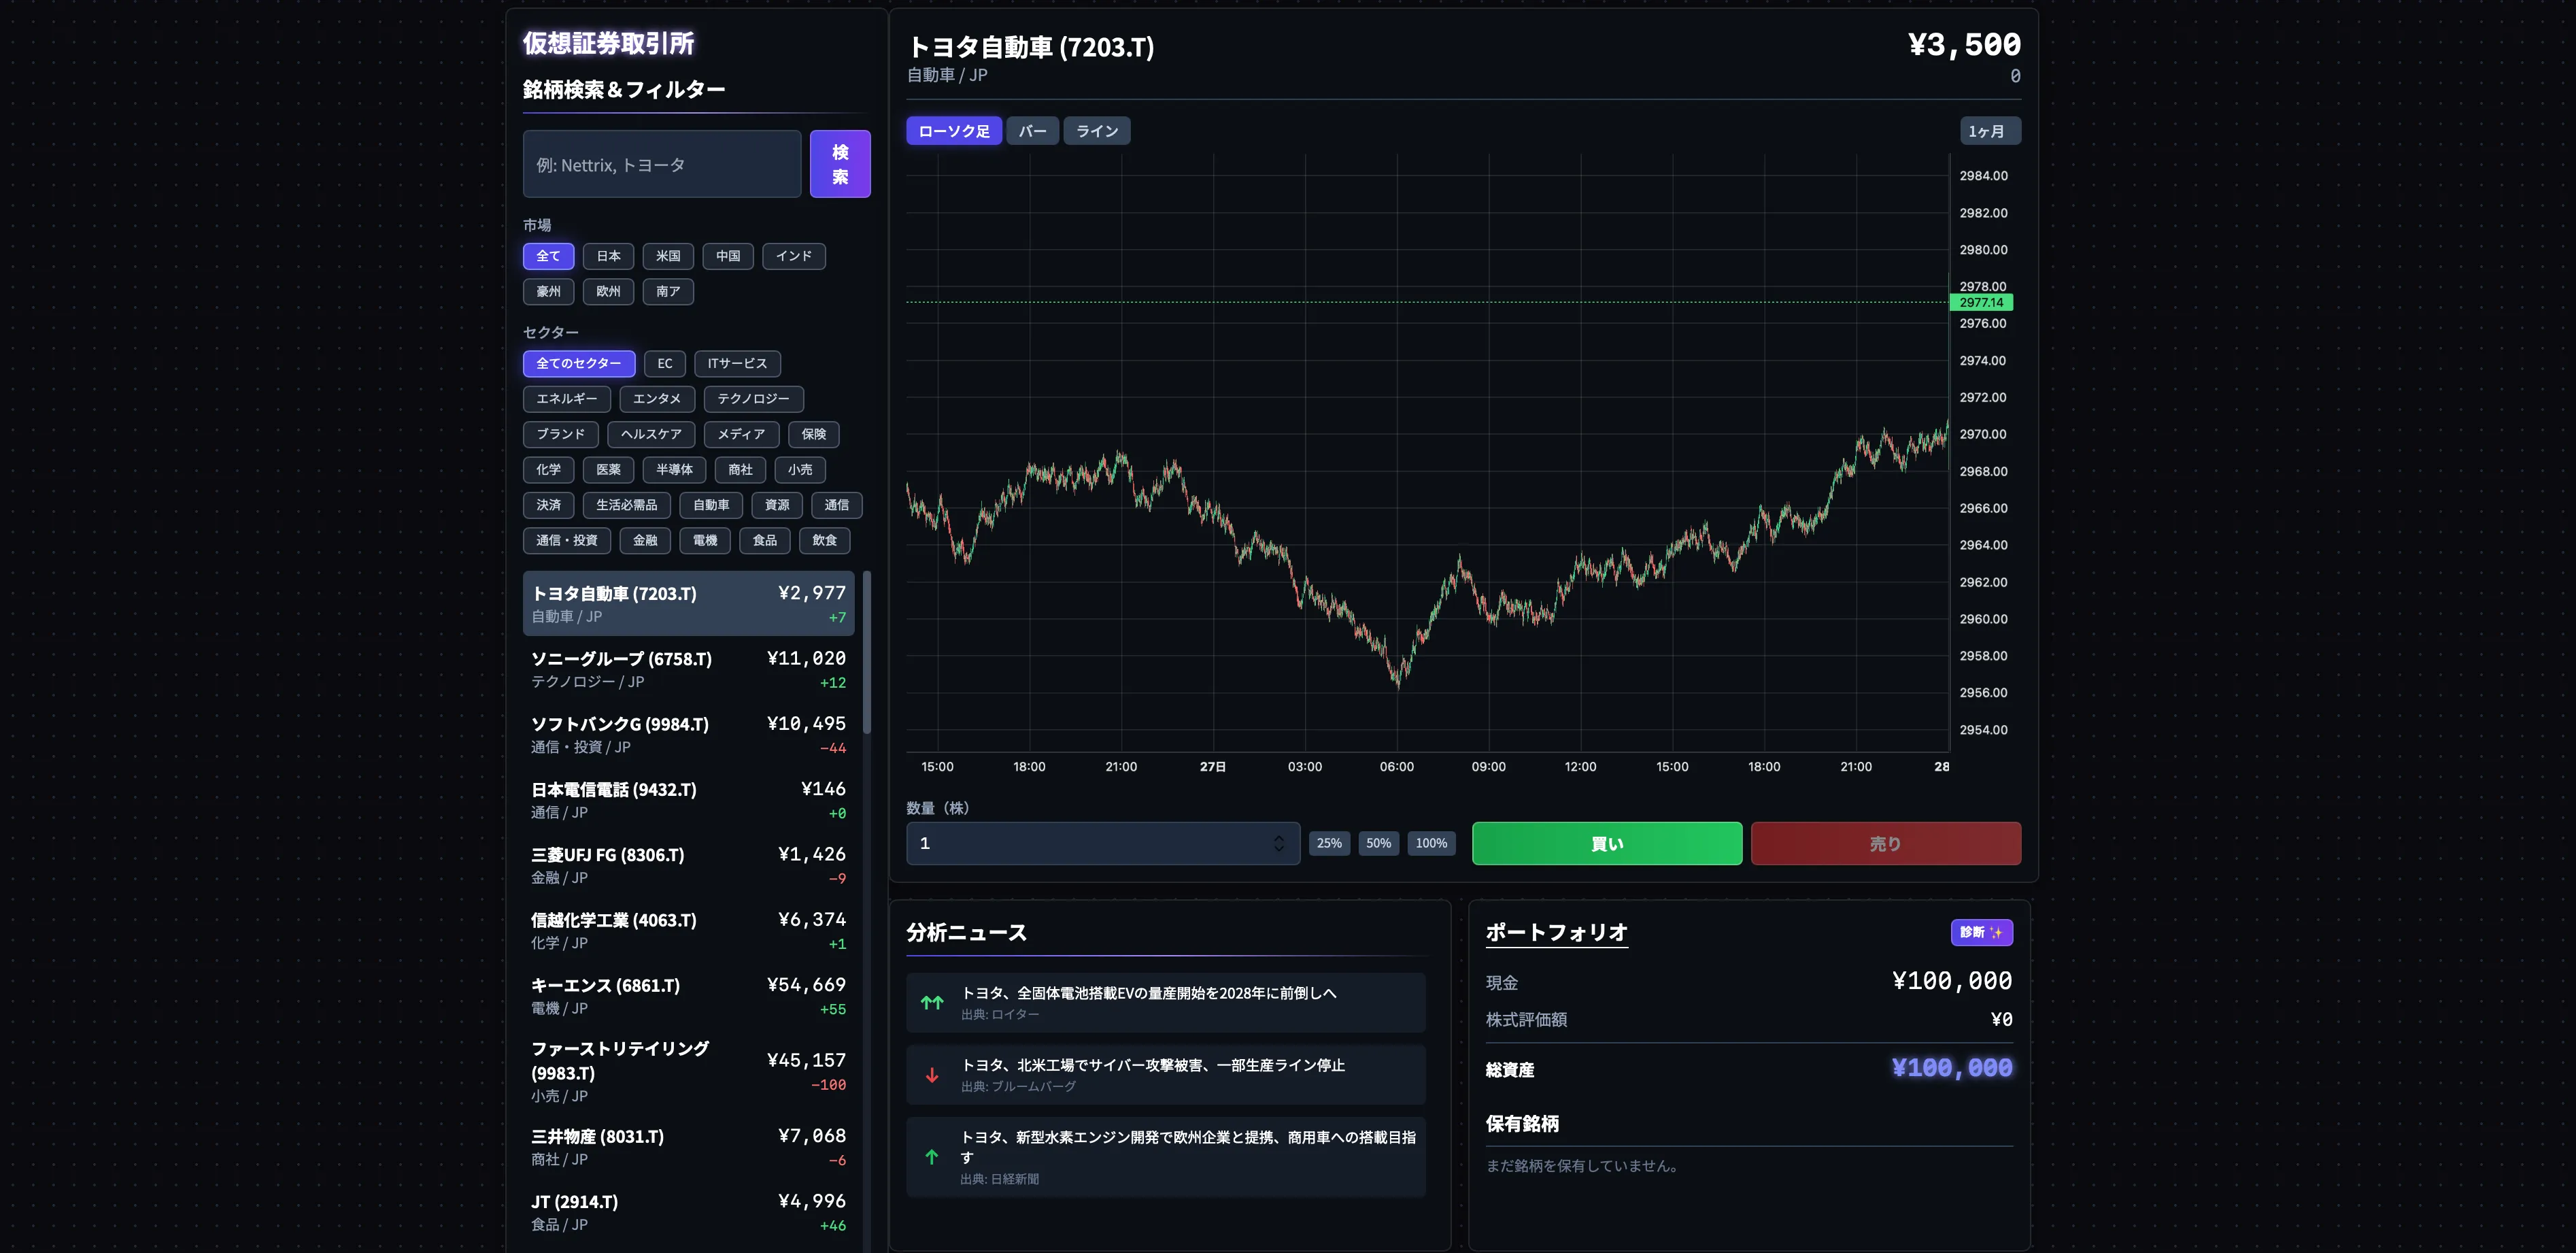Enable the 半導体 sector filter chip
The height and width of the screenshot is (1253, 2576).
pos(674,469)
